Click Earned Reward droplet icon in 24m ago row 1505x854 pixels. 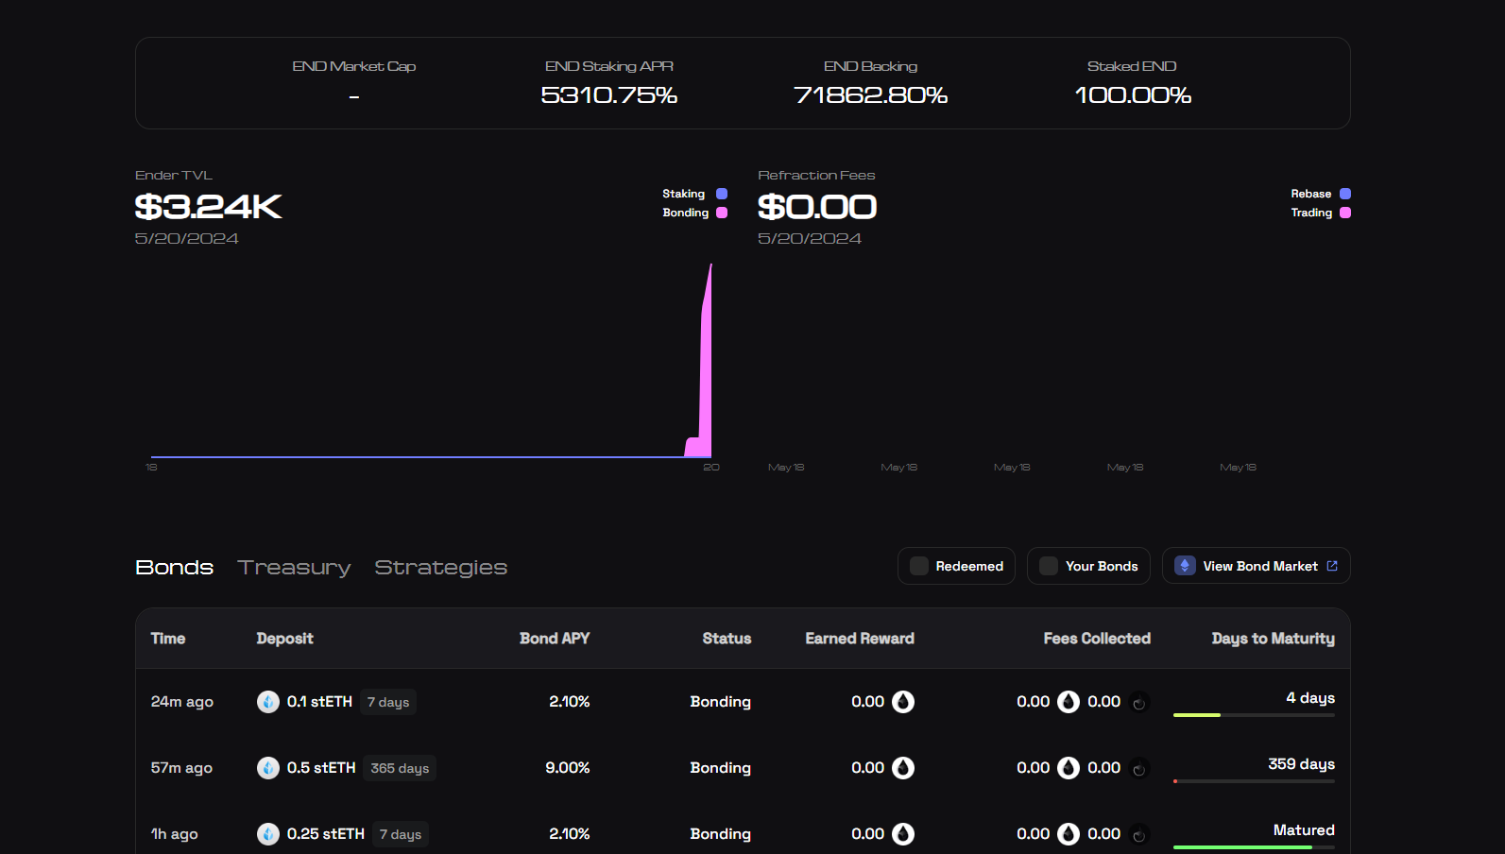click(x=903, y=702)
